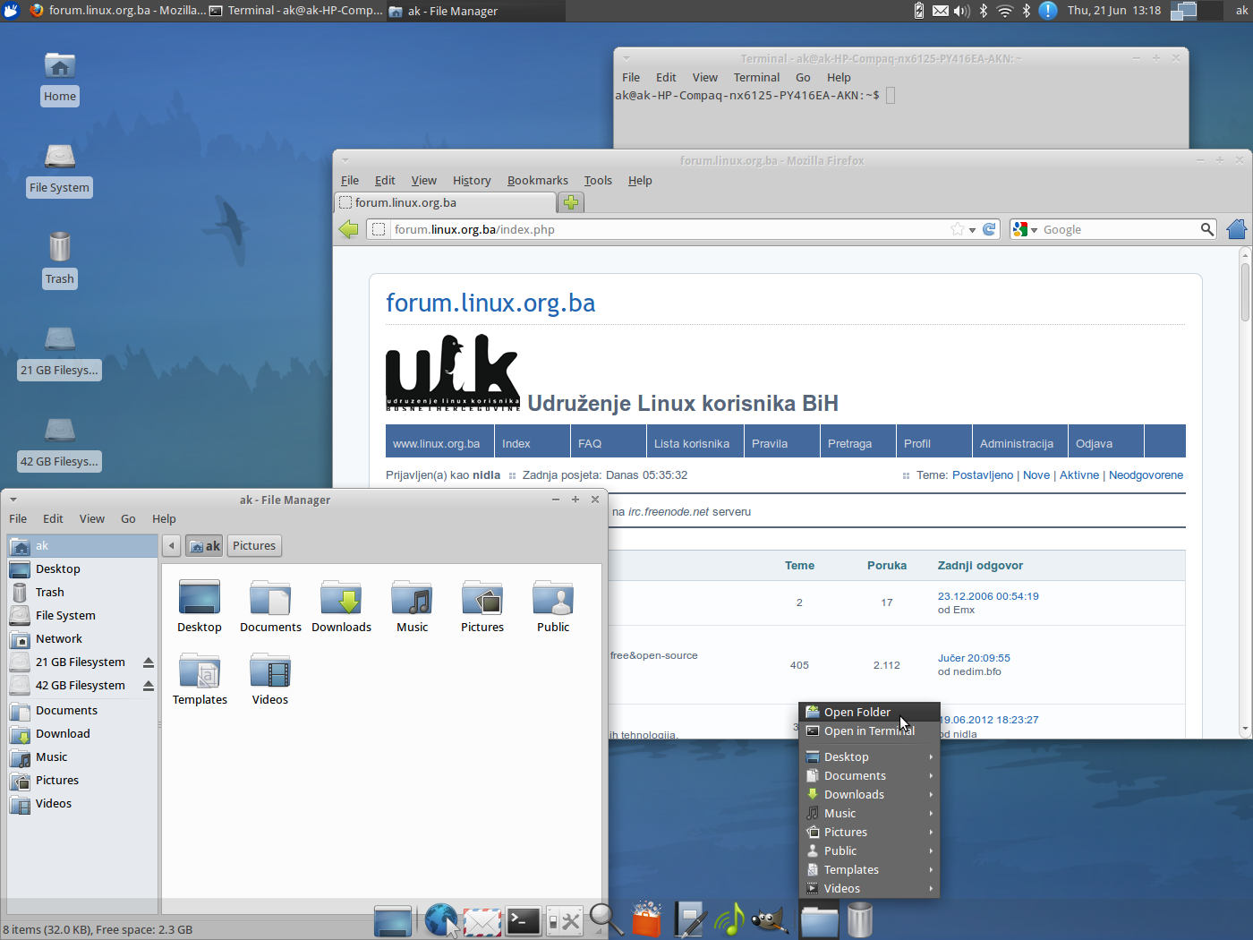This screenshot has width=1253, height=940.
Task: Open the Downloads folder in the file manager
Action: pyautogui.click(x=341, y=607)
